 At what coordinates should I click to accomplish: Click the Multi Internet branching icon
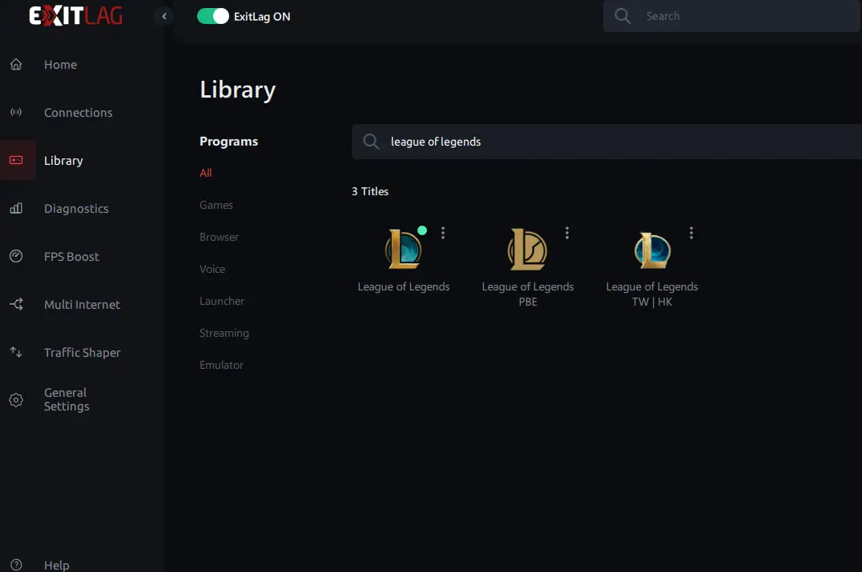click(x=16, y=304)
